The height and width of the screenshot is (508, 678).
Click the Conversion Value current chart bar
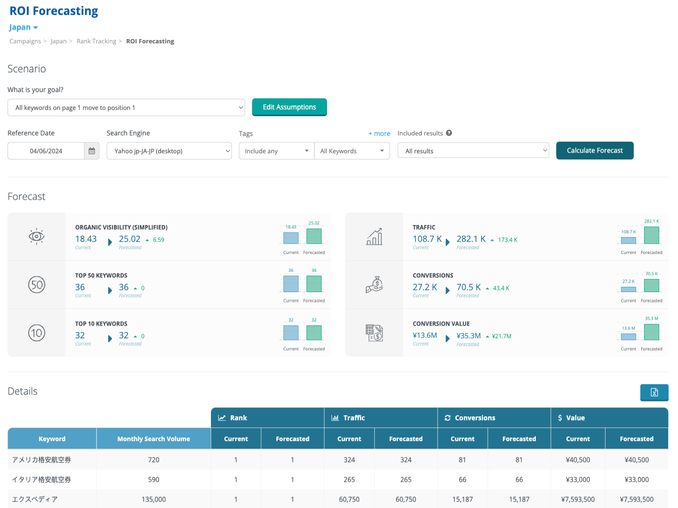[629, 337]
